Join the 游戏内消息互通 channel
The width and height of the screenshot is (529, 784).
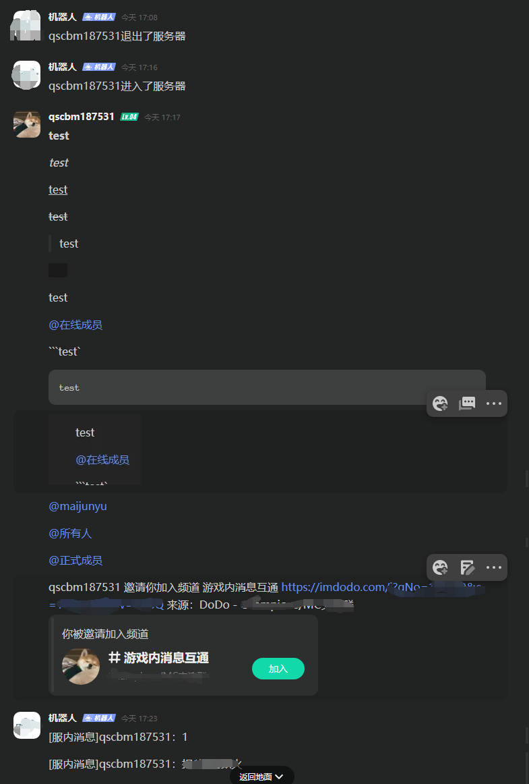tap(278, 669)
